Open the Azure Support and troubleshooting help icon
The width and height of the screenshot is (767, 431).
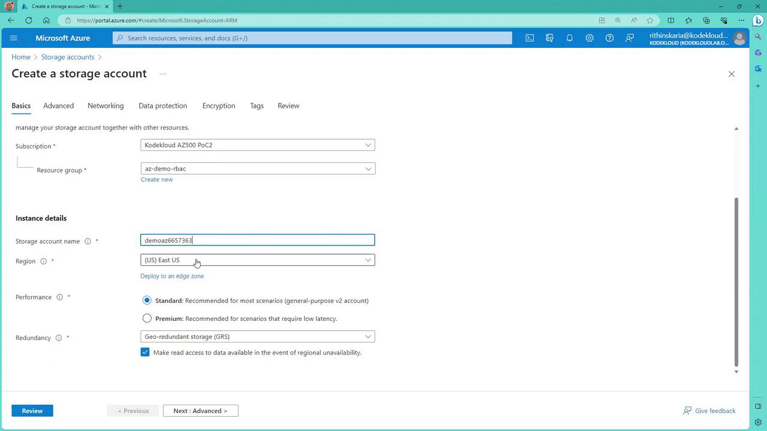[609, 38]
